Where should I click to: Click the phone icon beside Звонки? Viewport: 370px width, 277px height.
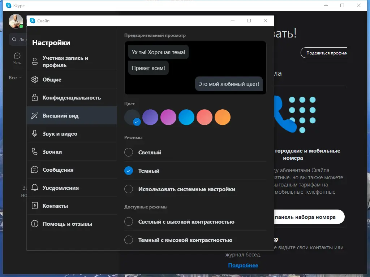(x=35, y=151)
